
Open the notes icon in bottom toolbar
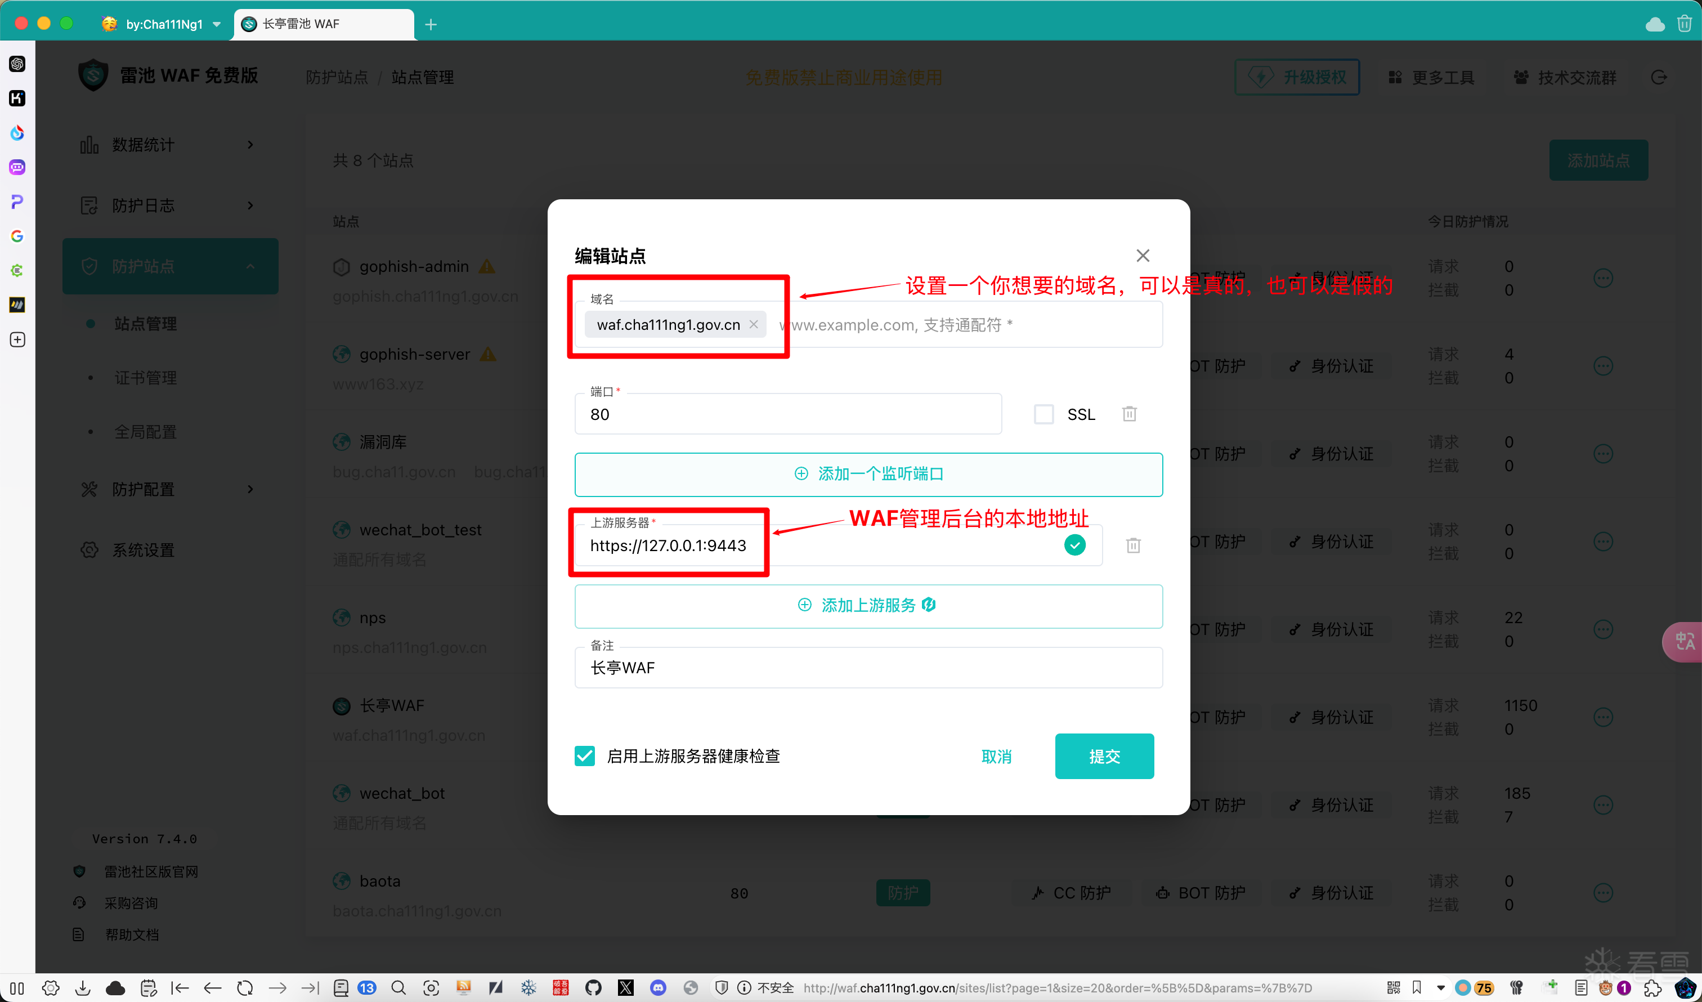(x=149, y=988)
